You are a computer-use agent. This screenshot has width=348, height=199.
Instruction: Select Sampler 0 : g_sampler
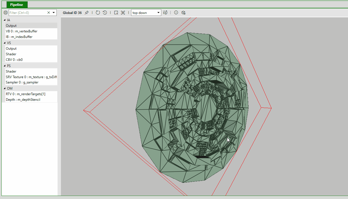(x=31, y=82)
